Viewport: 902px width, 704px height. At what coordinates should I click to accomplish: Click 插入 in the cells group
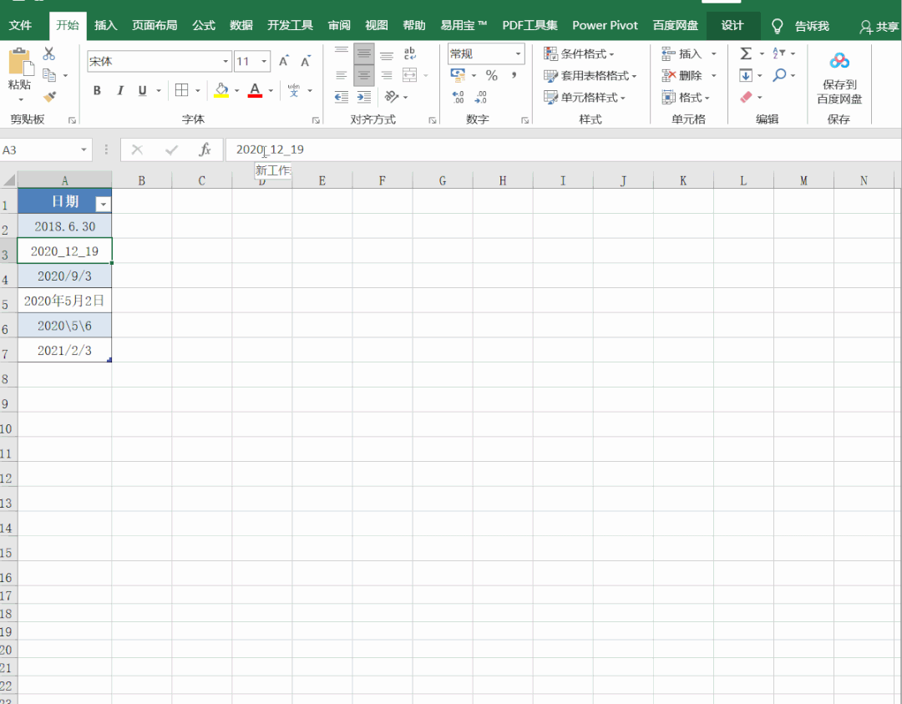(x=682, y=54)
